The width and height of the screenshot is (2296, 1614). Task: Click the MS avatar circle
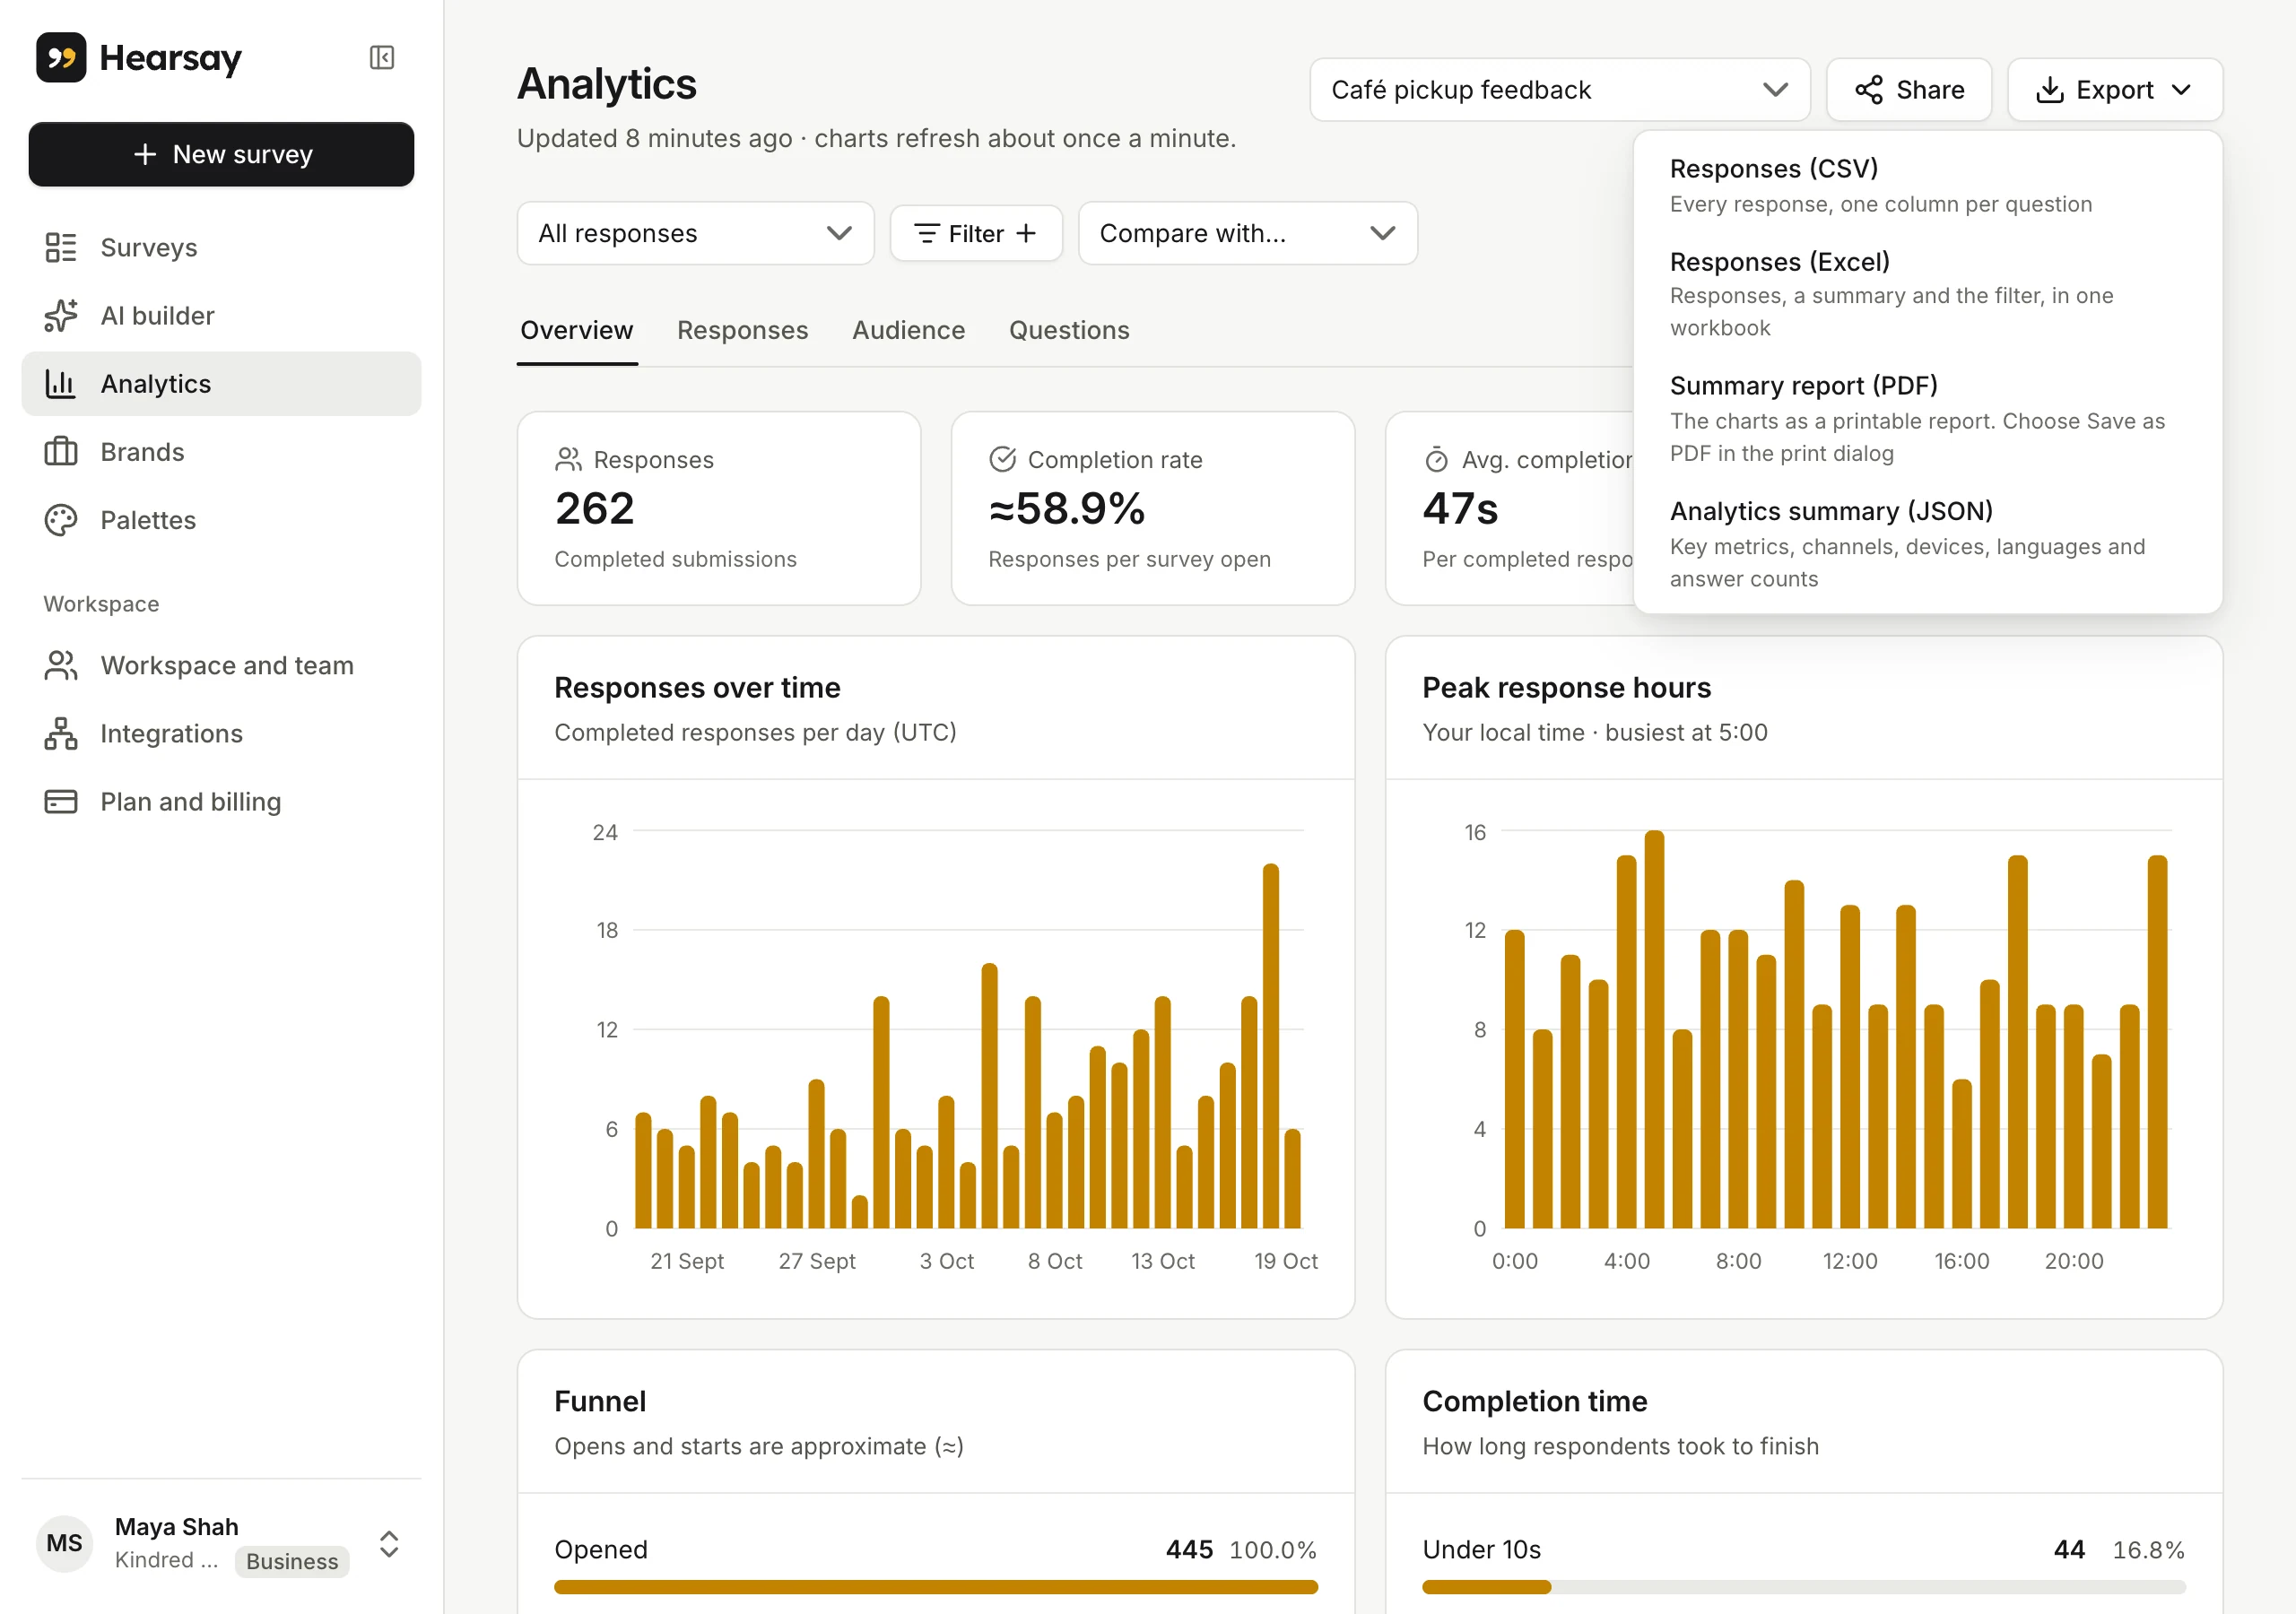coord(65,1543)
